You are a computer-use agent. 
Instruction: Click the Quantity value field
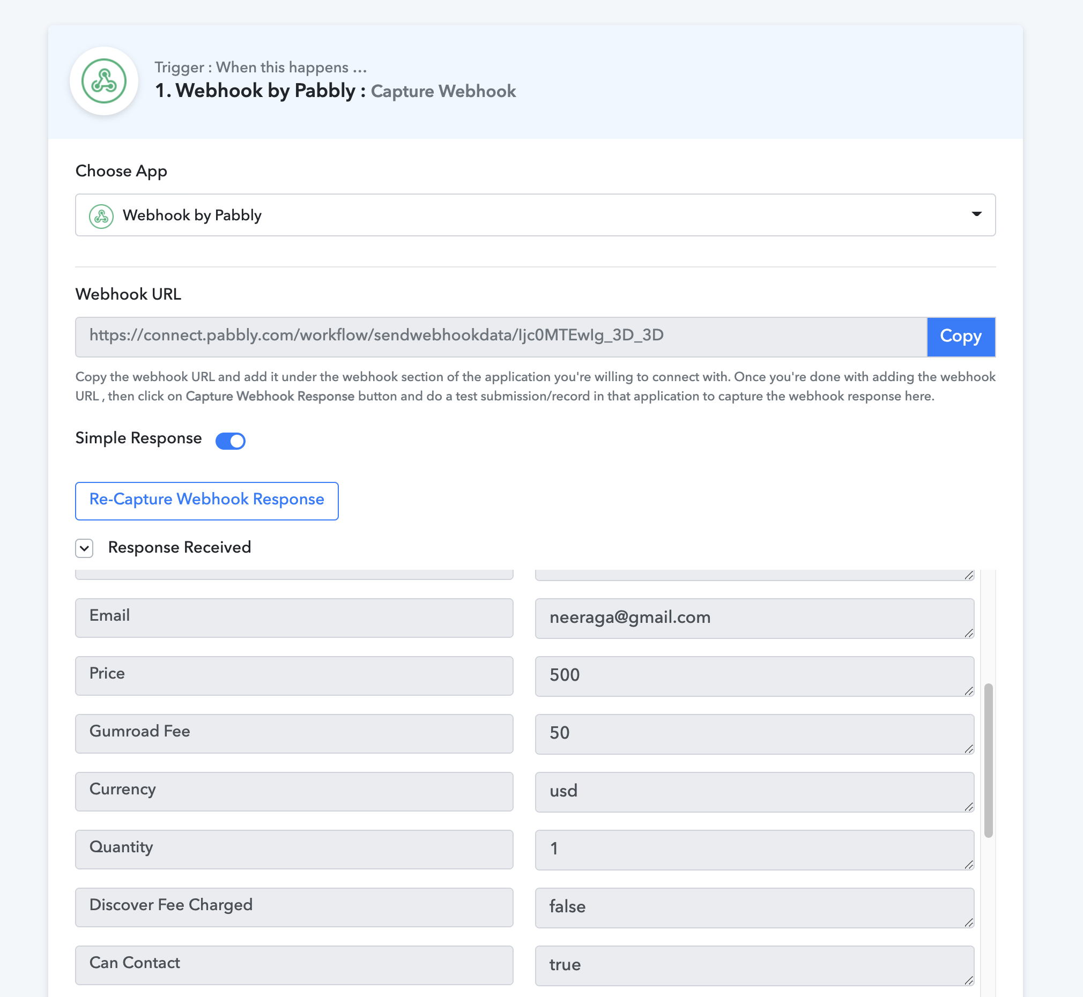point(754,849)
